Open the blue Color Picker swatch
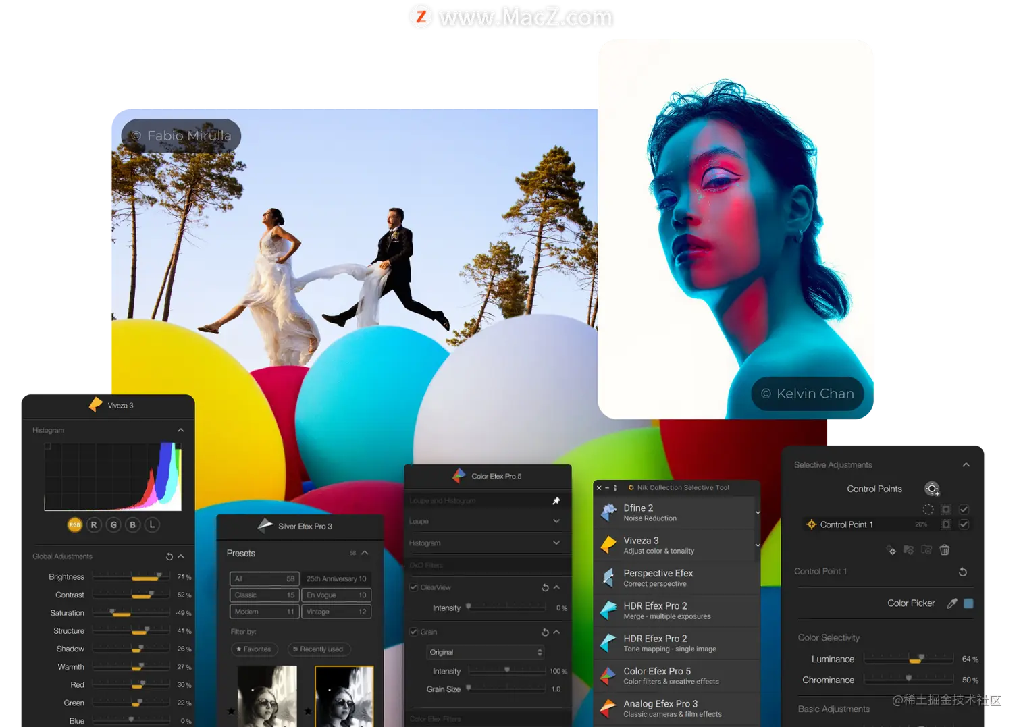Image resolution: width=1021 pixels, height=727 pixels. 969,603
